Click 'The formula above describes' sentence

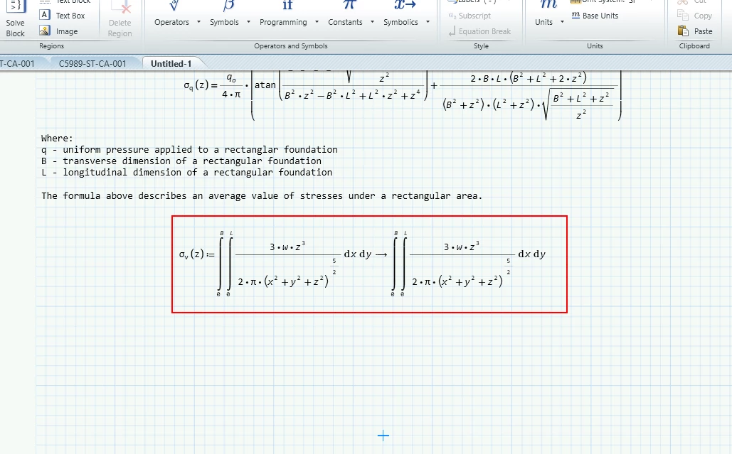point(262,196)
